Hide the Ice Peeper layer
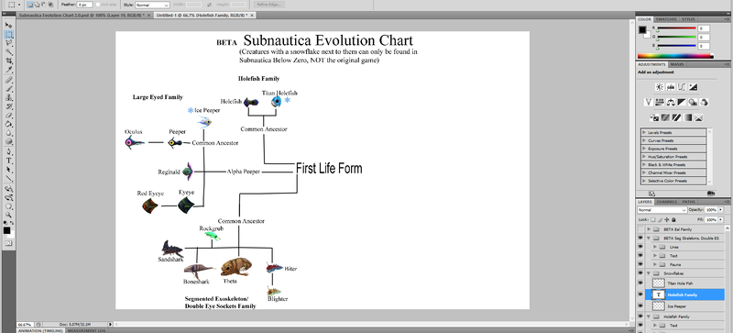This screenshot has height=333, width=733. tap(640, 305)
